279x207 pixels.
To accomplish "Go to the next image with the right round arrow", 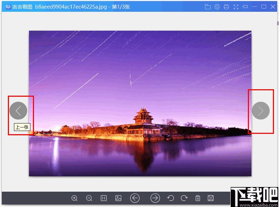I will point(261,111).
